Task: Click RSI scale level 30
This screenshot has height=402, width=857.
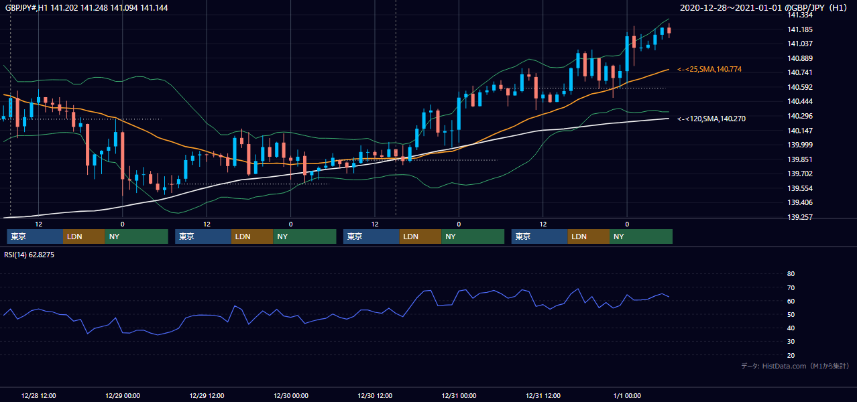Action: click(791, 342)
